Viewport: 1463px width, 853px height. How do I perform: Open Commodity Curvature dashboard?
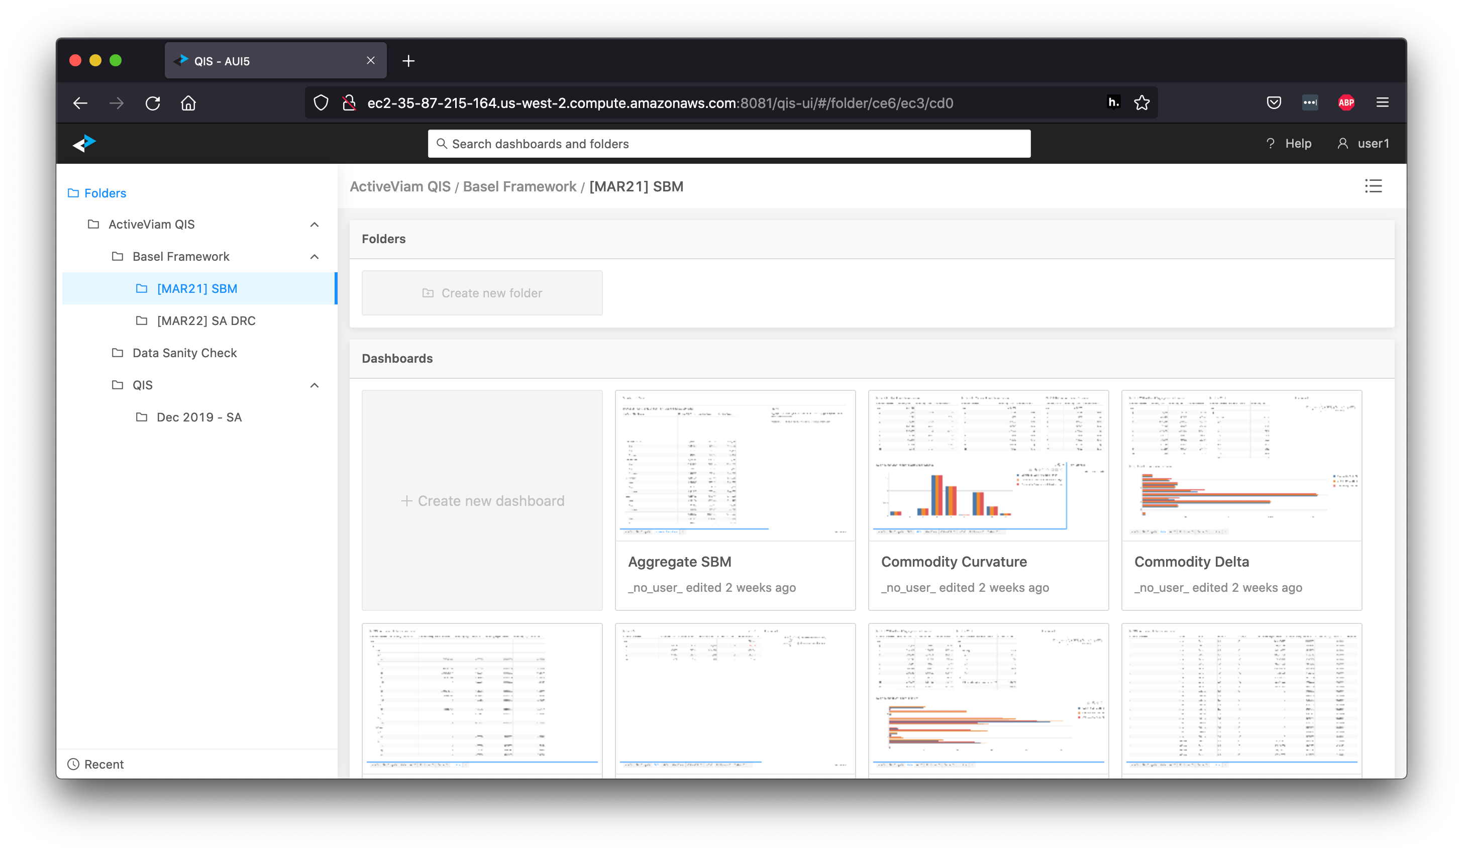988,500
